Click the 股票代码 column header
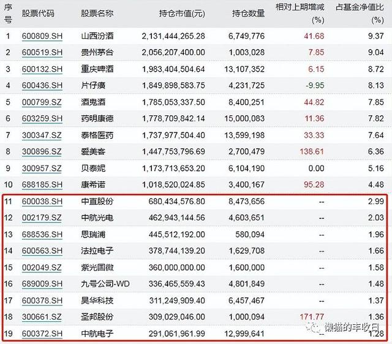The width and height of the screenshot is (392, 344). (38, 13)
